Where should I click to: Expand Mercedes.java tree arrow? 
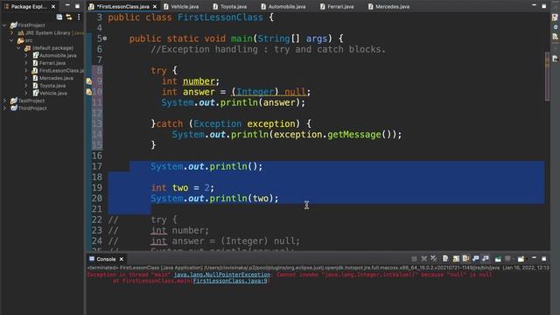coord(26,78)
